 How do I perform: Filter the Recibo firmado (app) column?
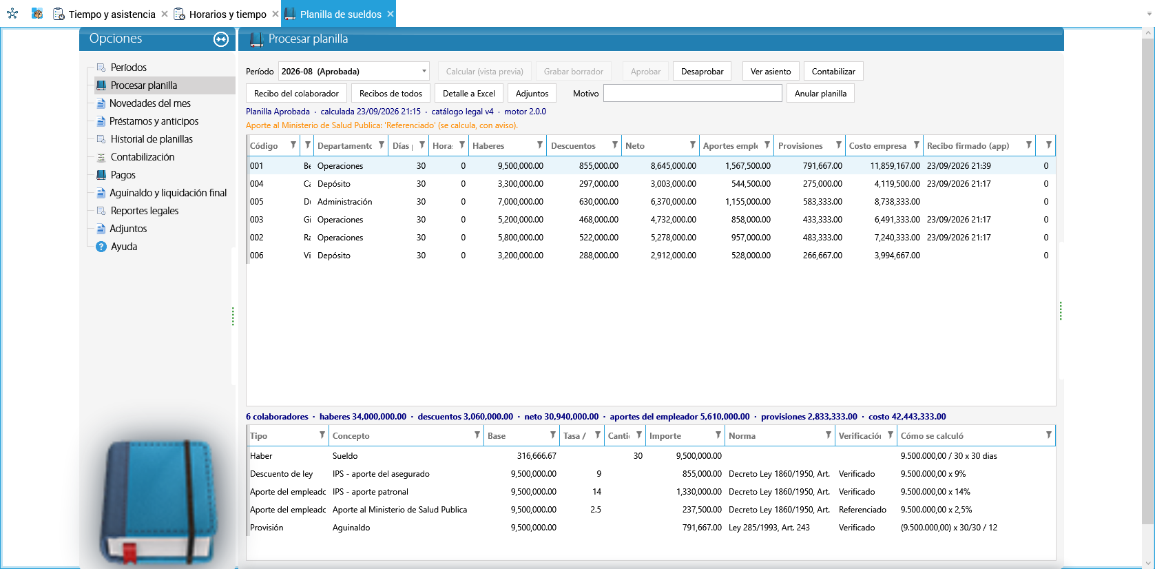coord(1029,145)
